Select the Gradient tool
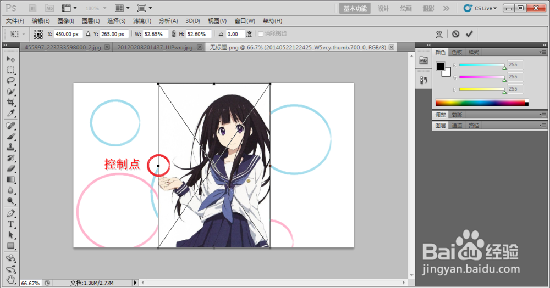550x288 pixels. [11, 179]
